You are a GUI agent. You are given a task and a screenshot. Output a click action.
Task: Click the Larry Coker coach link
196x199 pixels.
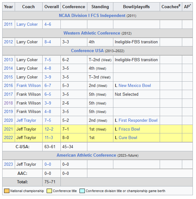tap(27, 24)
